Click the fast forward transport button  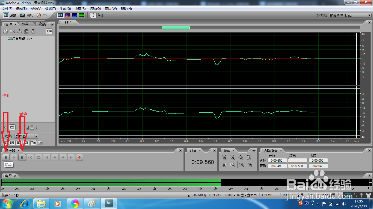pyautogui.click(x=63, y=157)
